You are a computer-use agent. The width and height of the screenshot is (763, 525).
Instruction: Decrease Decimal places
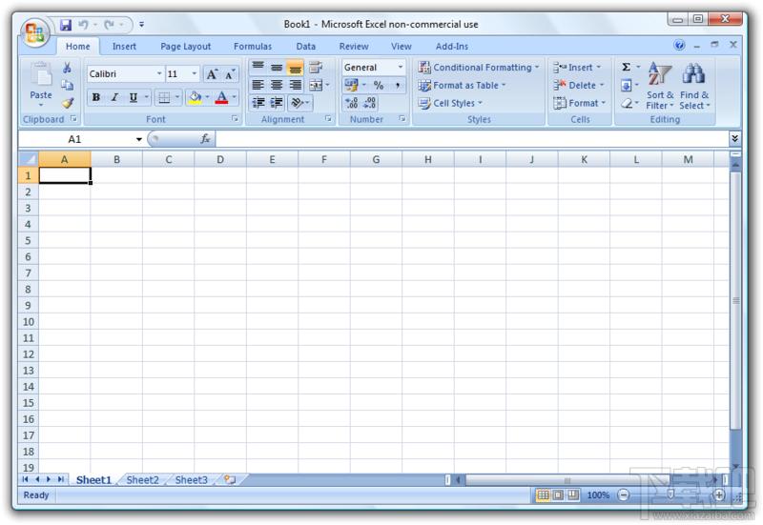click(x=369, y=103)
